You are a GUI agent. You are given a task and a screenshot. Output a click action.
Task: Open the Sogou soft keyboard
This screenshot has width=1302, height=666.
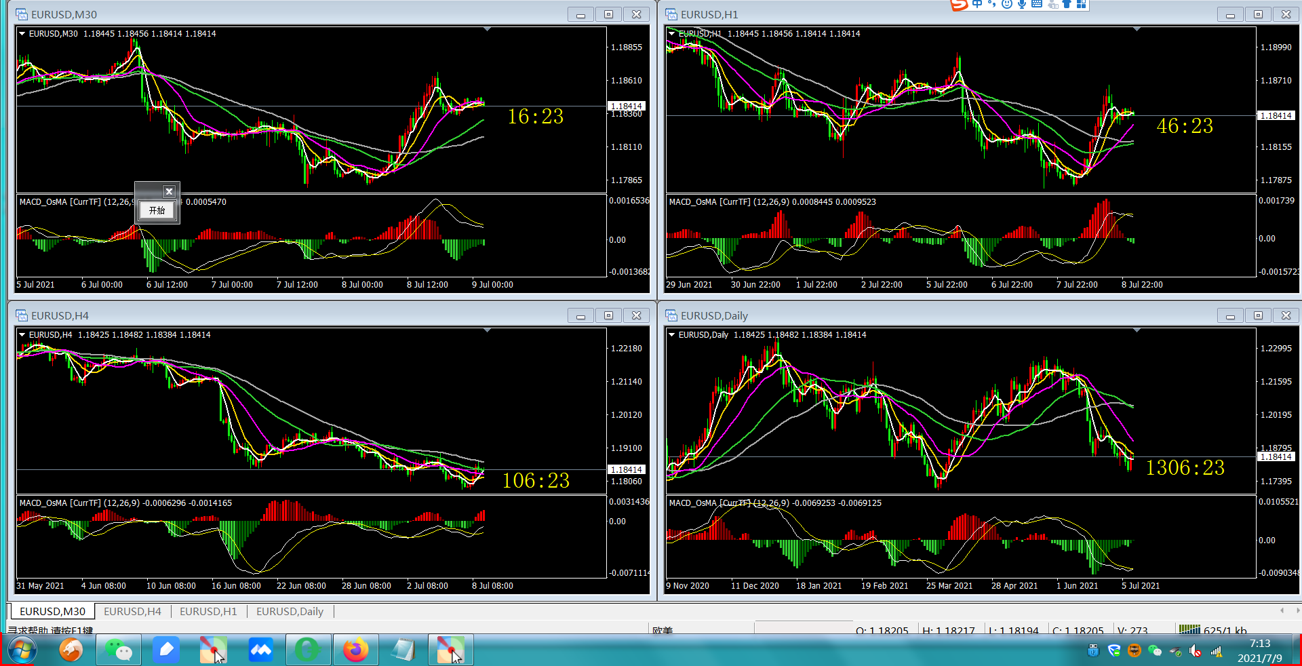[1037, 4]
